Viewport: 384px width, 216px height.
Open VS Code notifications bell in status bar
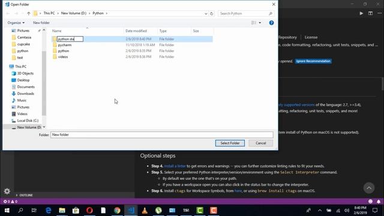pyautogui.click(x=379, y=202)
